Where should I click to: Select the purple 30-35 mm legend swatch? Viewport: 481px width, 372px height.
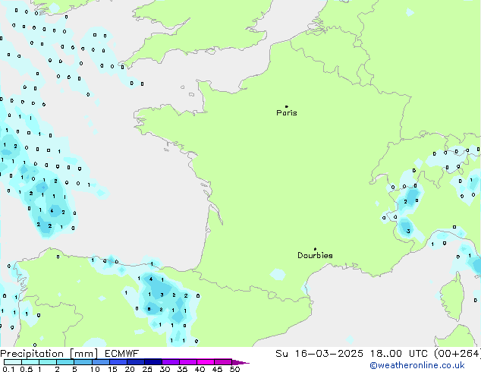[x=171, y=362]
